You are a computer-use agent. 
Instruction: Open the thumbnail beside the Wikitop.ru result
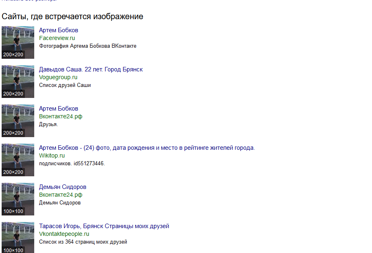point(18,160)
